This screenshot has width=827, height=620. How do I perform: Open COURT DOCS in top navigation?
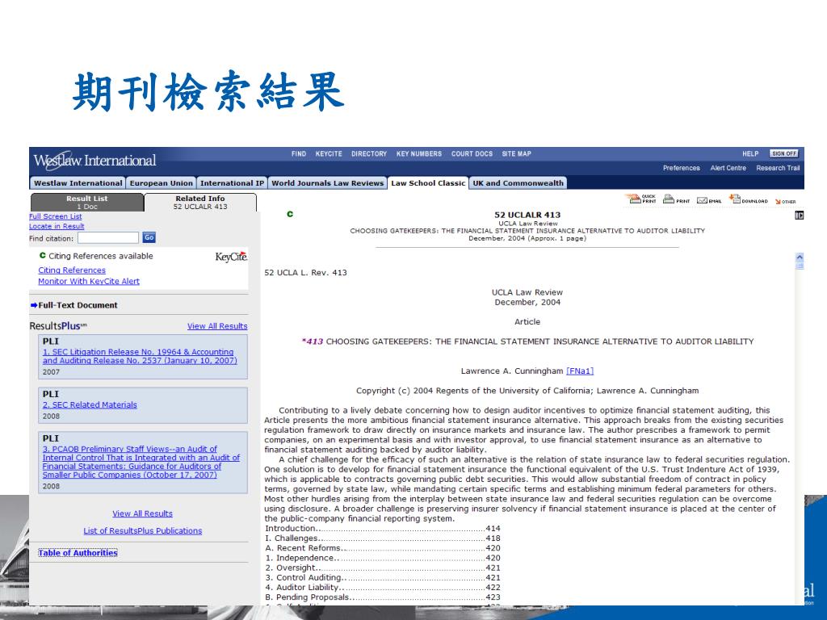[x=472, y=154]
